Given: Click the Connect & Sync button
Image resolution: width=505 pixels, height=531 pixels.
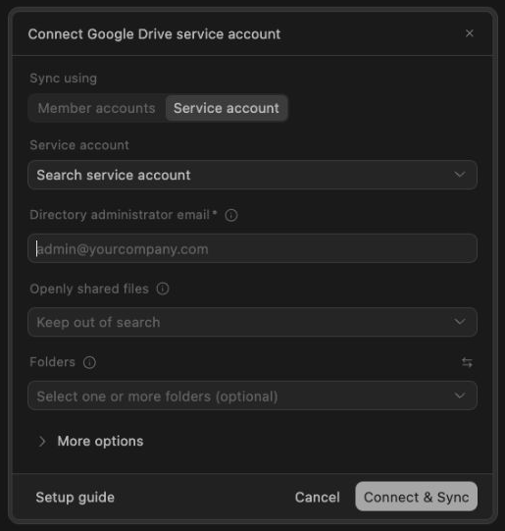Looking at the screenshot, I should 416,497.
